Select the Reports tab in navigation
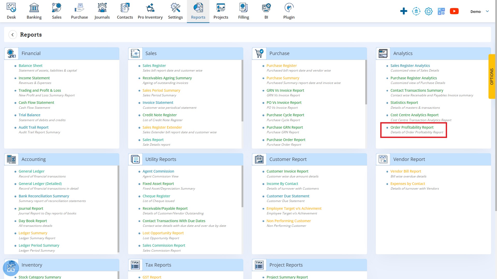 [x=198, y=11]
